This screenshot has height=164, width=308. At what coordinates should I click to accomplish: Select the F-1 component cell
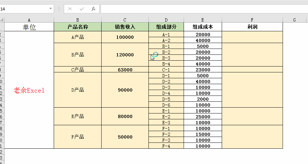(166, 128)
